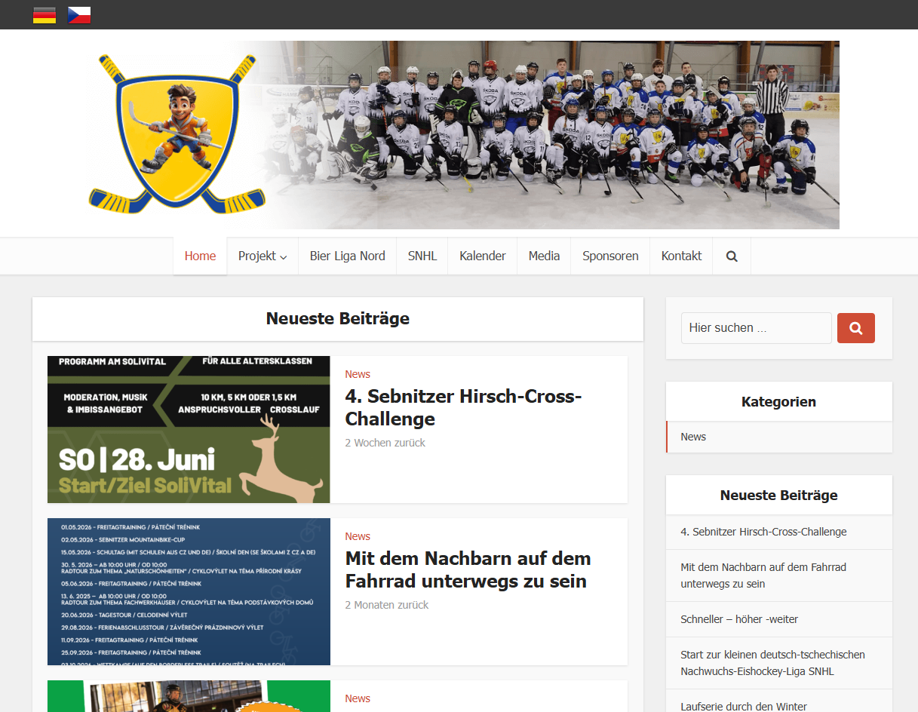The width and height of the screenshot is (918, 712).
Task: Open sidebar link 'Mit dem Nachbarn auf dem Fahrrad'
Action: tap(763, 575)
